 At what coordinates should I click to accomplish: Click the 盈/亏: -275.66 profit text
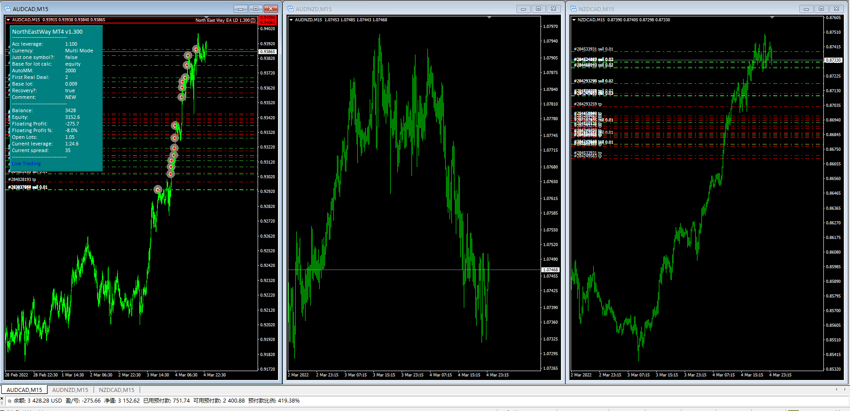(x=83, y=401)
